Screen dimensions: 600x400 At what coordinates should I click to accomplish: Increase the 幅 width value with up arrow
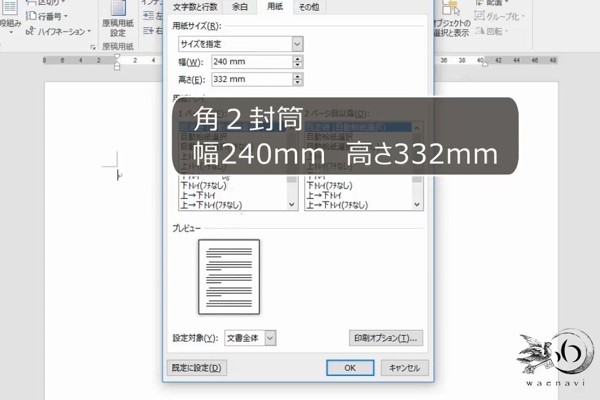pos(297,59)
